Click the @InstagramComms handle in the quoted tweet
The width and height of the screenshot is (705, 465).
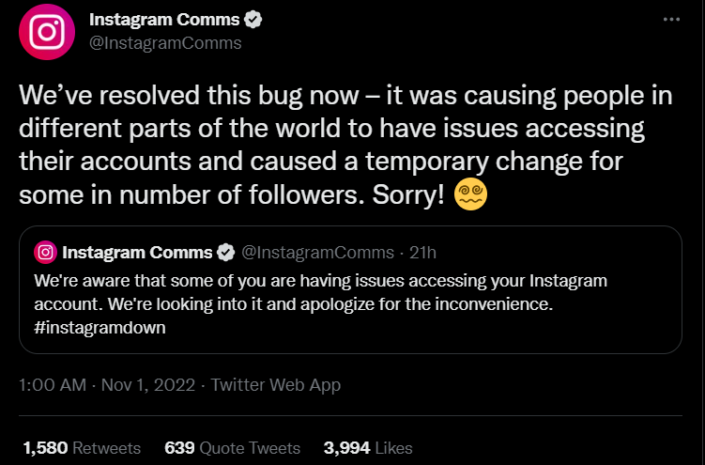point(321,252)
